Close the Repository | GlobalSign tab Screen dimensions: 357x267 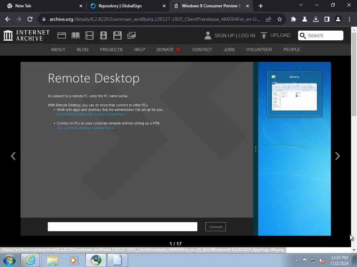(x=164, y=6)
